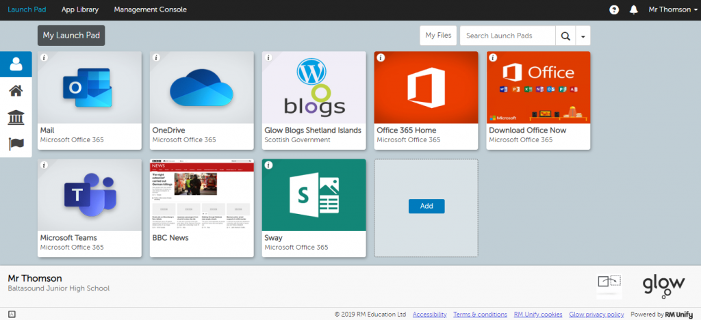Screen dimensions: 701x320
Task: Expand the Mr Thomson user menu
Action: coord(672,10)
